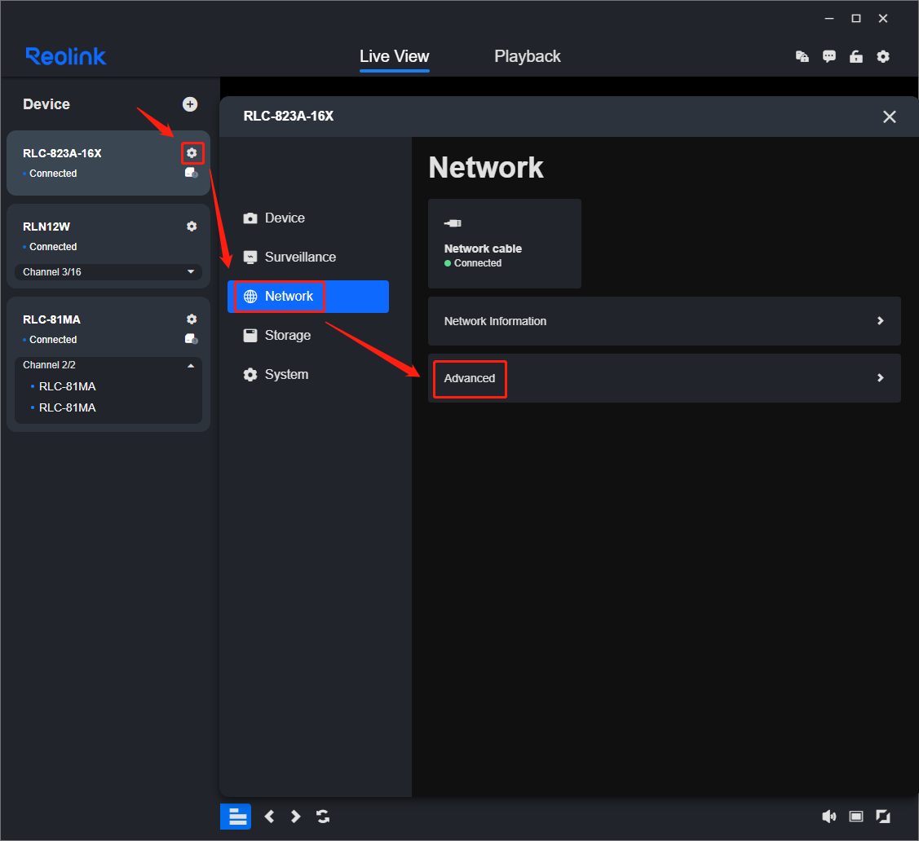Close the RLC-823A-16X settings panel
Image resolution: width=919 pixels, height=841 pixels.
tap(889, 117)
